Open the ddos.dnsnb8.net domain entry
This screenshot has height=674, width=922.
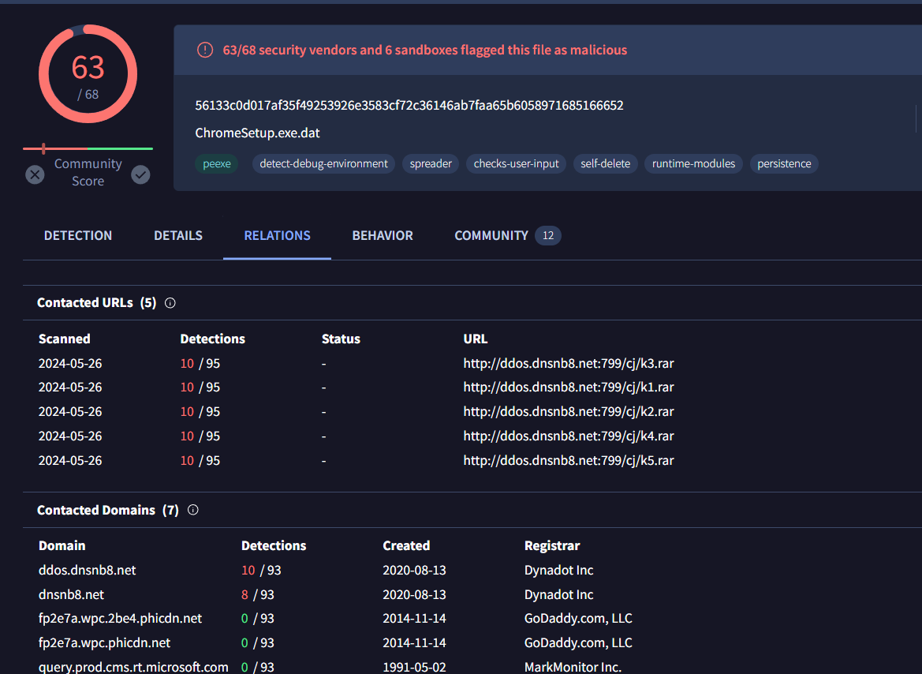pyautogui.click(x=88, y=570)
